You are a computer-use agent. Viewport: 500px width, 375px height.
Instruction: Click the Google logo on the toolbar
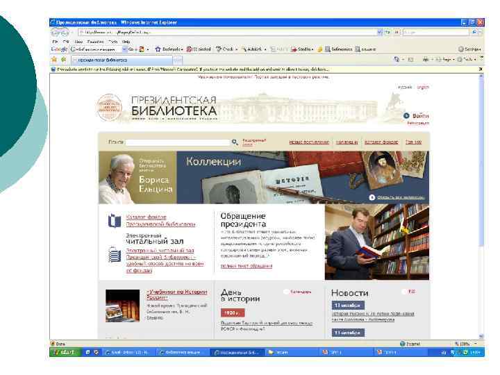[x=59, y=49]
